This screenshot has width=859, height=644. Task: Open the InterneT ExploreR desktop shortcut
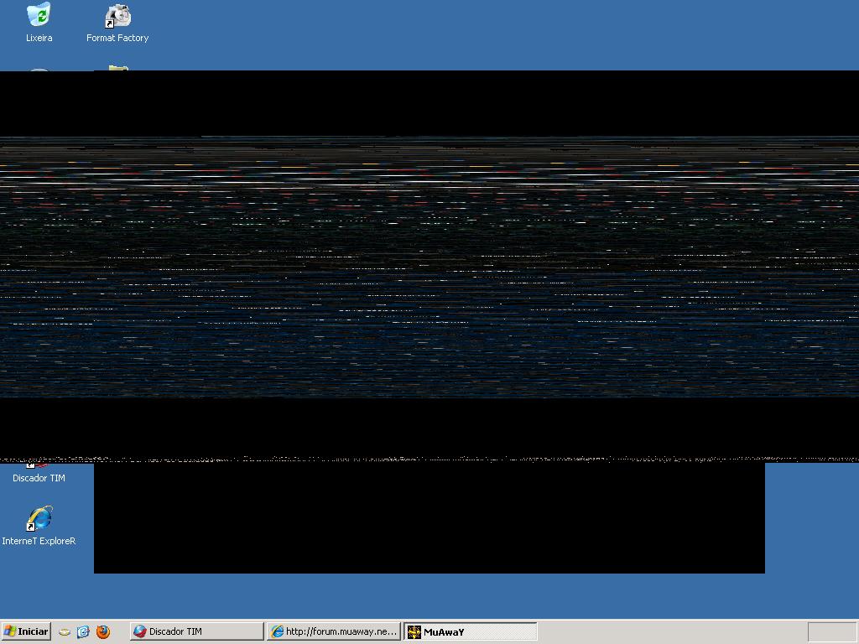[x=39, y=519]
